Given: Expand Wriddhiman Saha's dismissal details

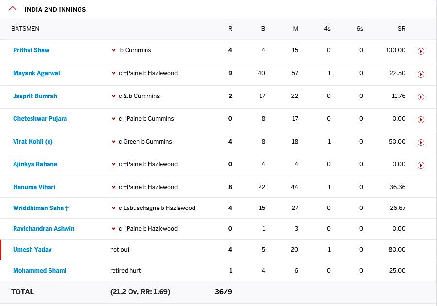Looking at the screenshot, I should click(x=114, y=208).
